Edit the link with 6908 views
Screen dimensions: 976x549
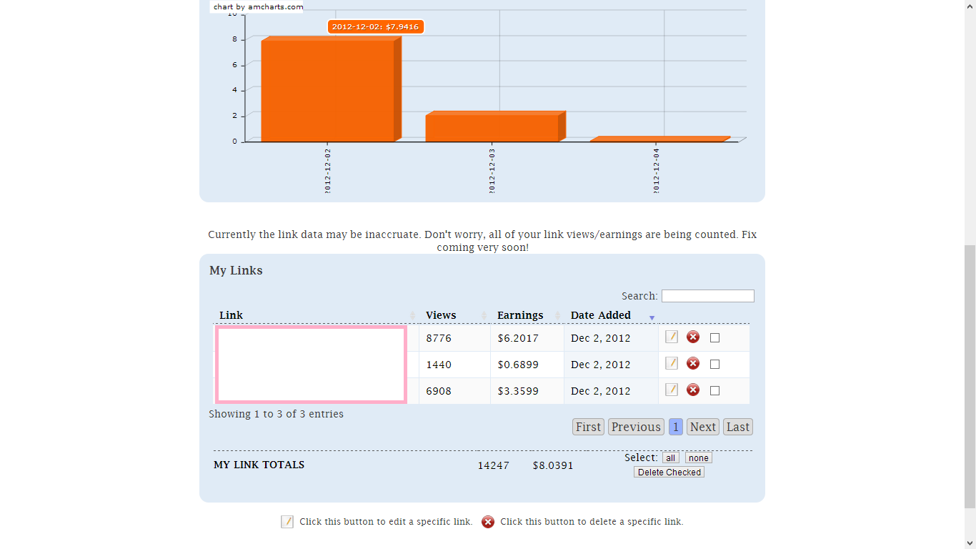click(672, 390)
